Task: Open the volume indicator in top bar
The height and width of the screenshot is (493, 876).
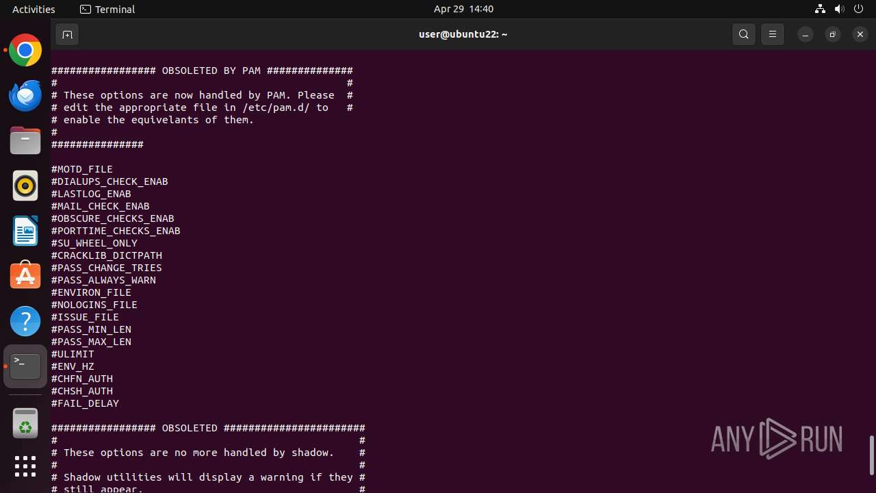Action: (x=840, y=9)
